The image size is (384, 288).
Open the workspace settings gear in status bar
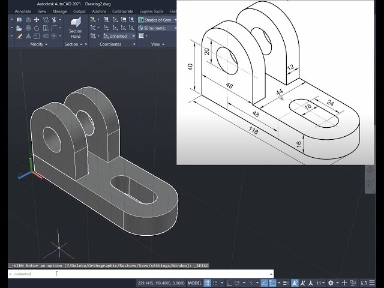[x=331, y=283]
